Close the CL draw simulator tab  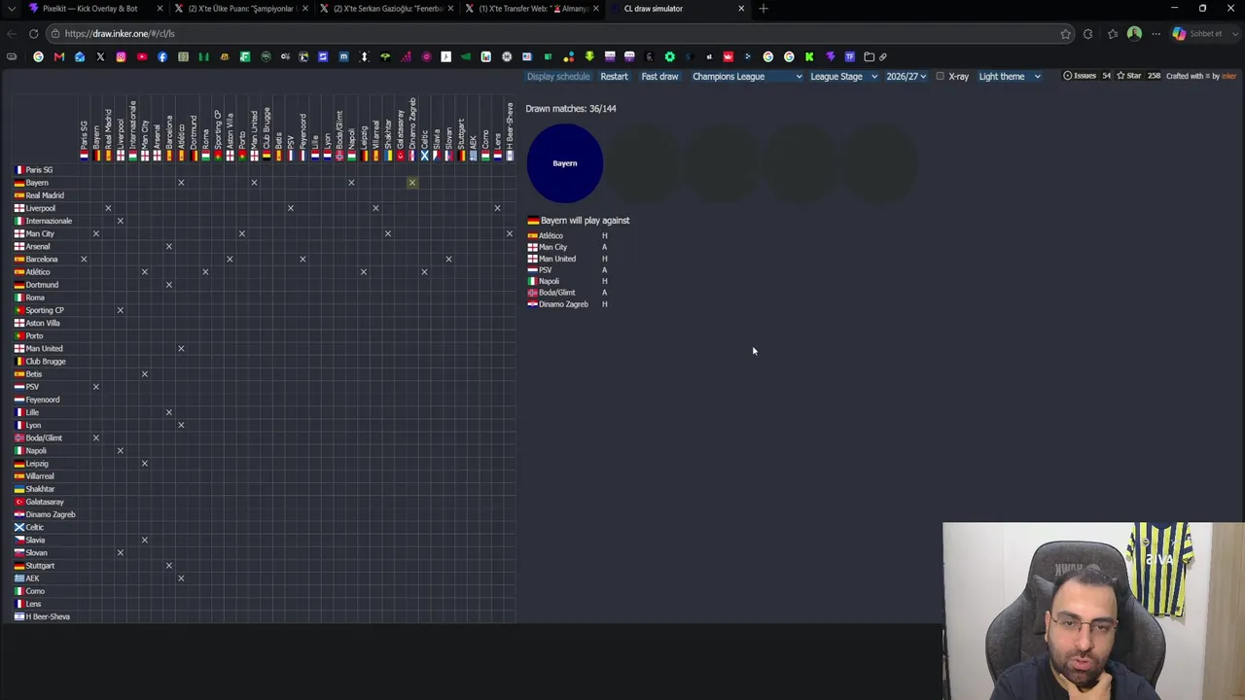pos(741,9)
